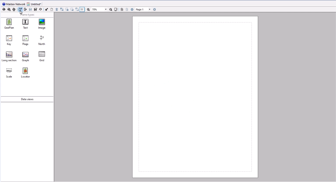Select the North arrow frame type

tap(42, 39)
